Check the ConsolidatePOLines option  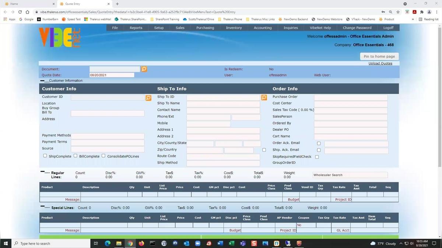(104, 156)
